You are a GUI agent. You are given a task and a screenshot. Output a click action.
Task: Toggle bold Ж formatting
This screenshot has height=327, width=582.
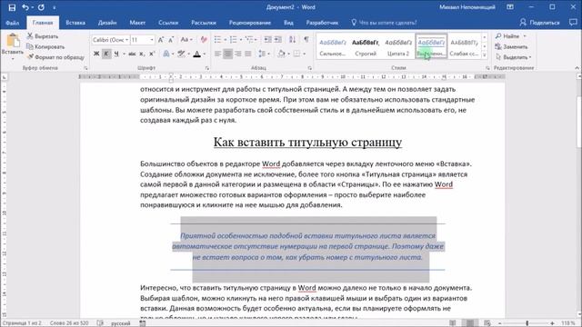coord(96,54)
